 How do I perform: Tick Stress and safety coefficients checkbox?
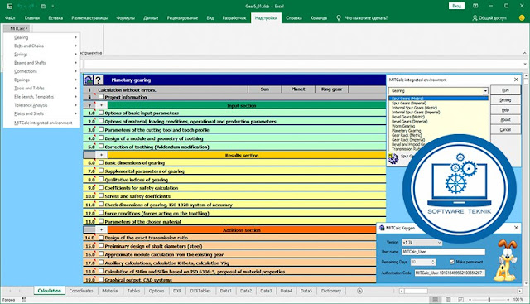point(101,195)
